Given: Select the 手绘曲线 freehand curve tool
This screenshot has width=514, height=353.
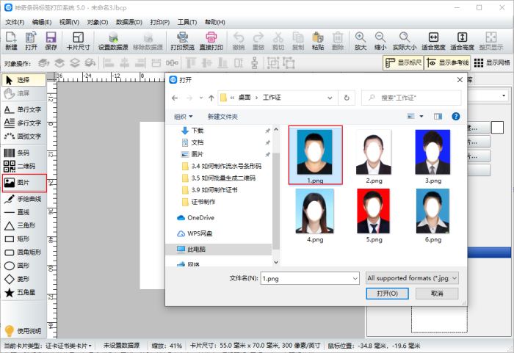Looking at the screenshot, I should coord(23,199).
